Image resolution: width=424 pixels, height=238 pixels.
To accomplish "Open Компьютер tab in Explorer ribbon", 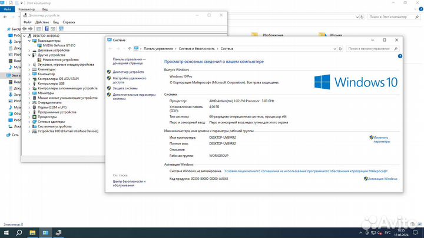I will point(26,9).
